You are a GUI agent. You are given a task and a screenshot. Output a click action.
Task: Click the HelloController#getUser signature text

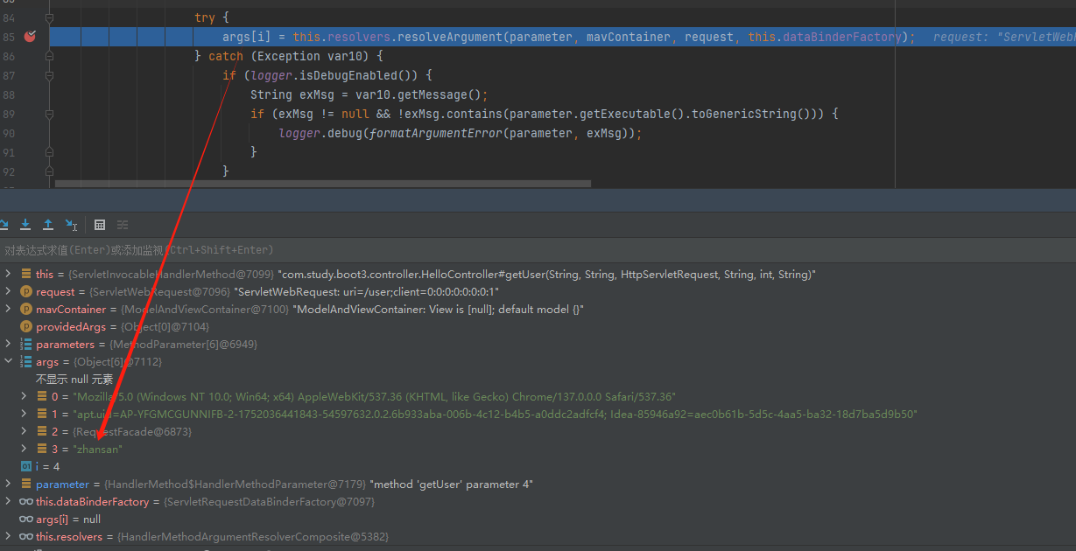click(547, 274)
